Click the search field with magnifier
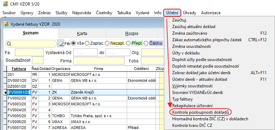The image size is (275, 130). click(31, 43)
